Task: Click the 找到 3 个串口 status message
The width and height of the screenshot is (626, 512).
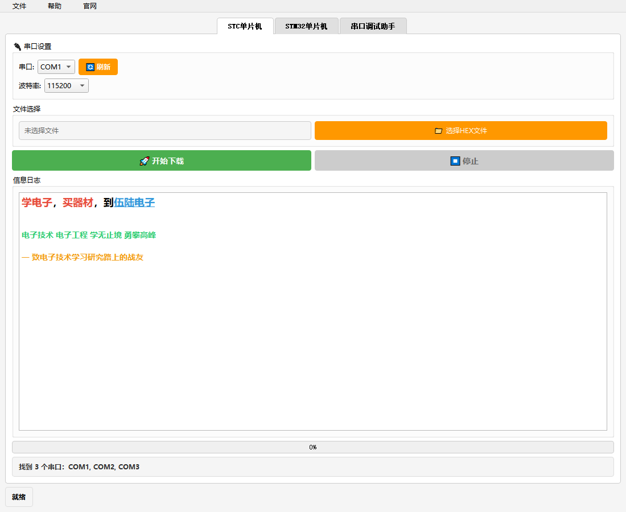Action: click(x=79, y=467)
